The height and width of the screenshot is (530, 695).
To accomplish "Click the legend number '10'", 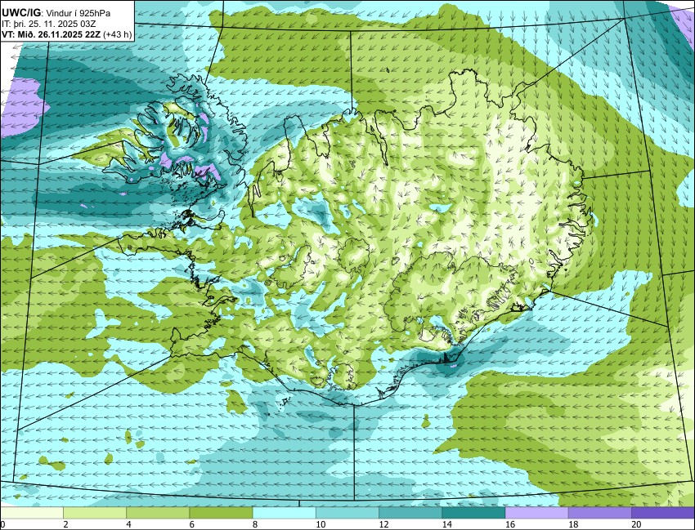I will point(320,524).
